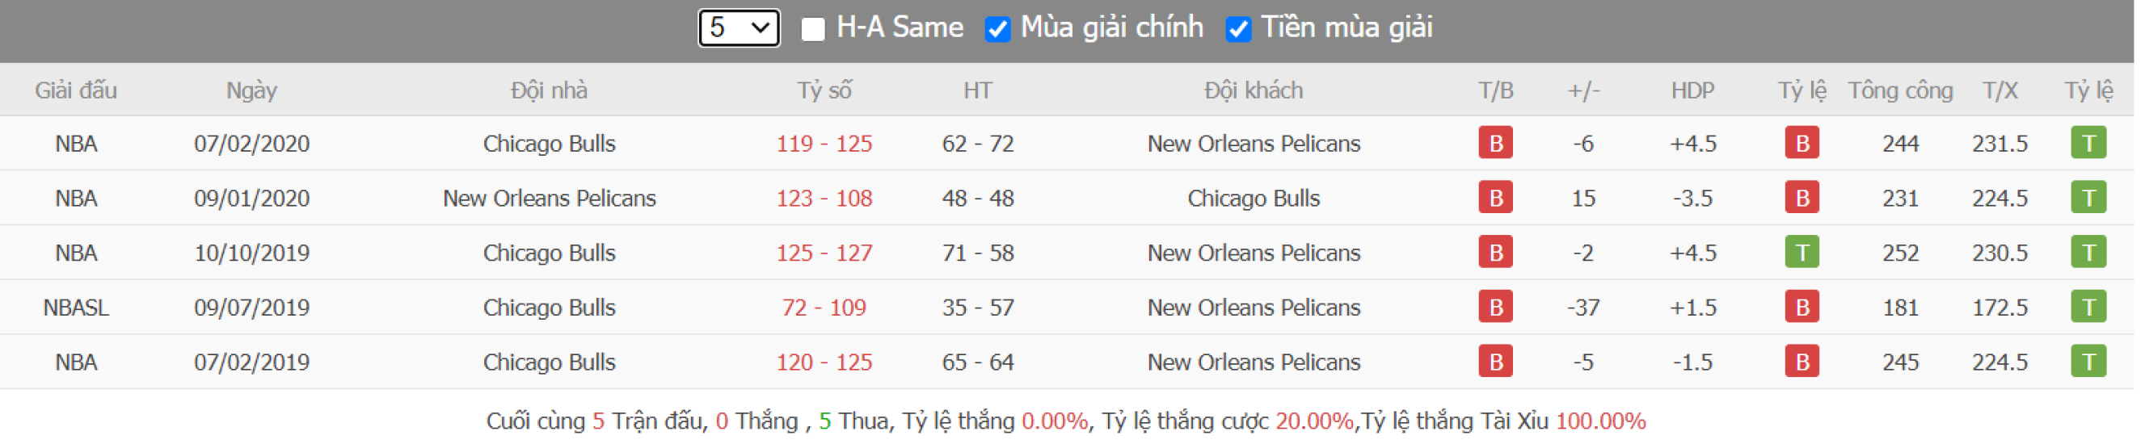Click the 123 - 108 score link
The height and width of the screenshot is (444, 2145).
point(824,199)
